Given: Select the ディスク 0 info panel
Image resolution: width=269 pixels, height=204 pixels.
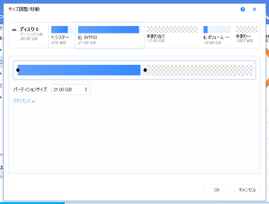Looking at the screenshot, I should pyautogui.click(x=28, y=35).
